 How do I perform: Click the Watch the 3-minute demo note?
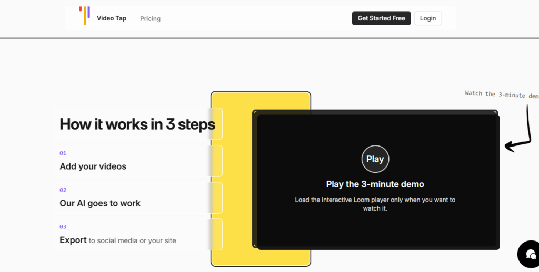pos(502,94)
